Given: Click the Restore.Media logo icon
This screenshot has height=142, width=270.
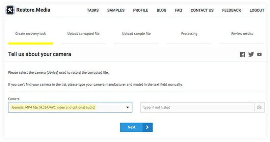Looking at the screenshot, I should (10, 10).
